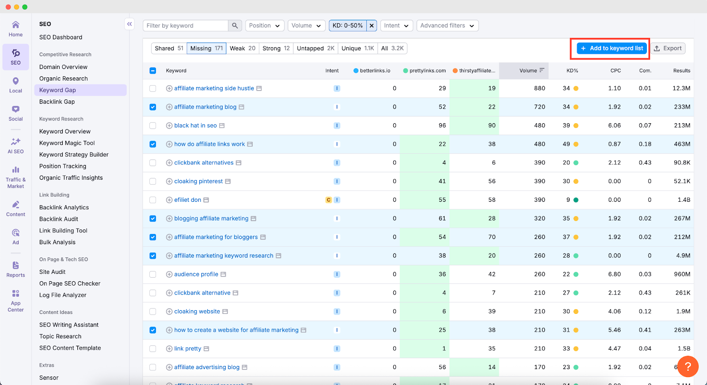
Task: Switch to the Untapped keywords tab
Action: pos(315,49)
